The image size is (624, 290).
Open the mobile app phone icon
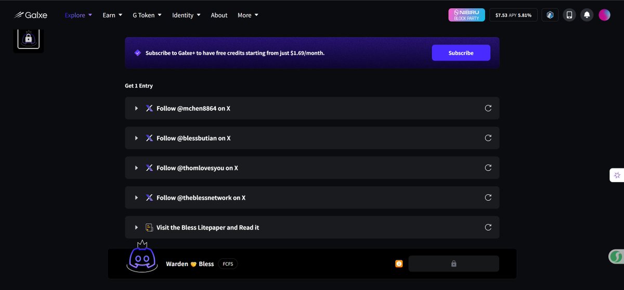coord(569,15)
